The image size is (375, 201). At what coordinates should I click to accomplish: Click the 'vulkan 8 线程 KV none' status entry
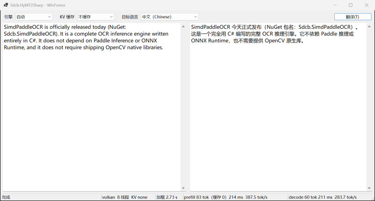point(125,197)
